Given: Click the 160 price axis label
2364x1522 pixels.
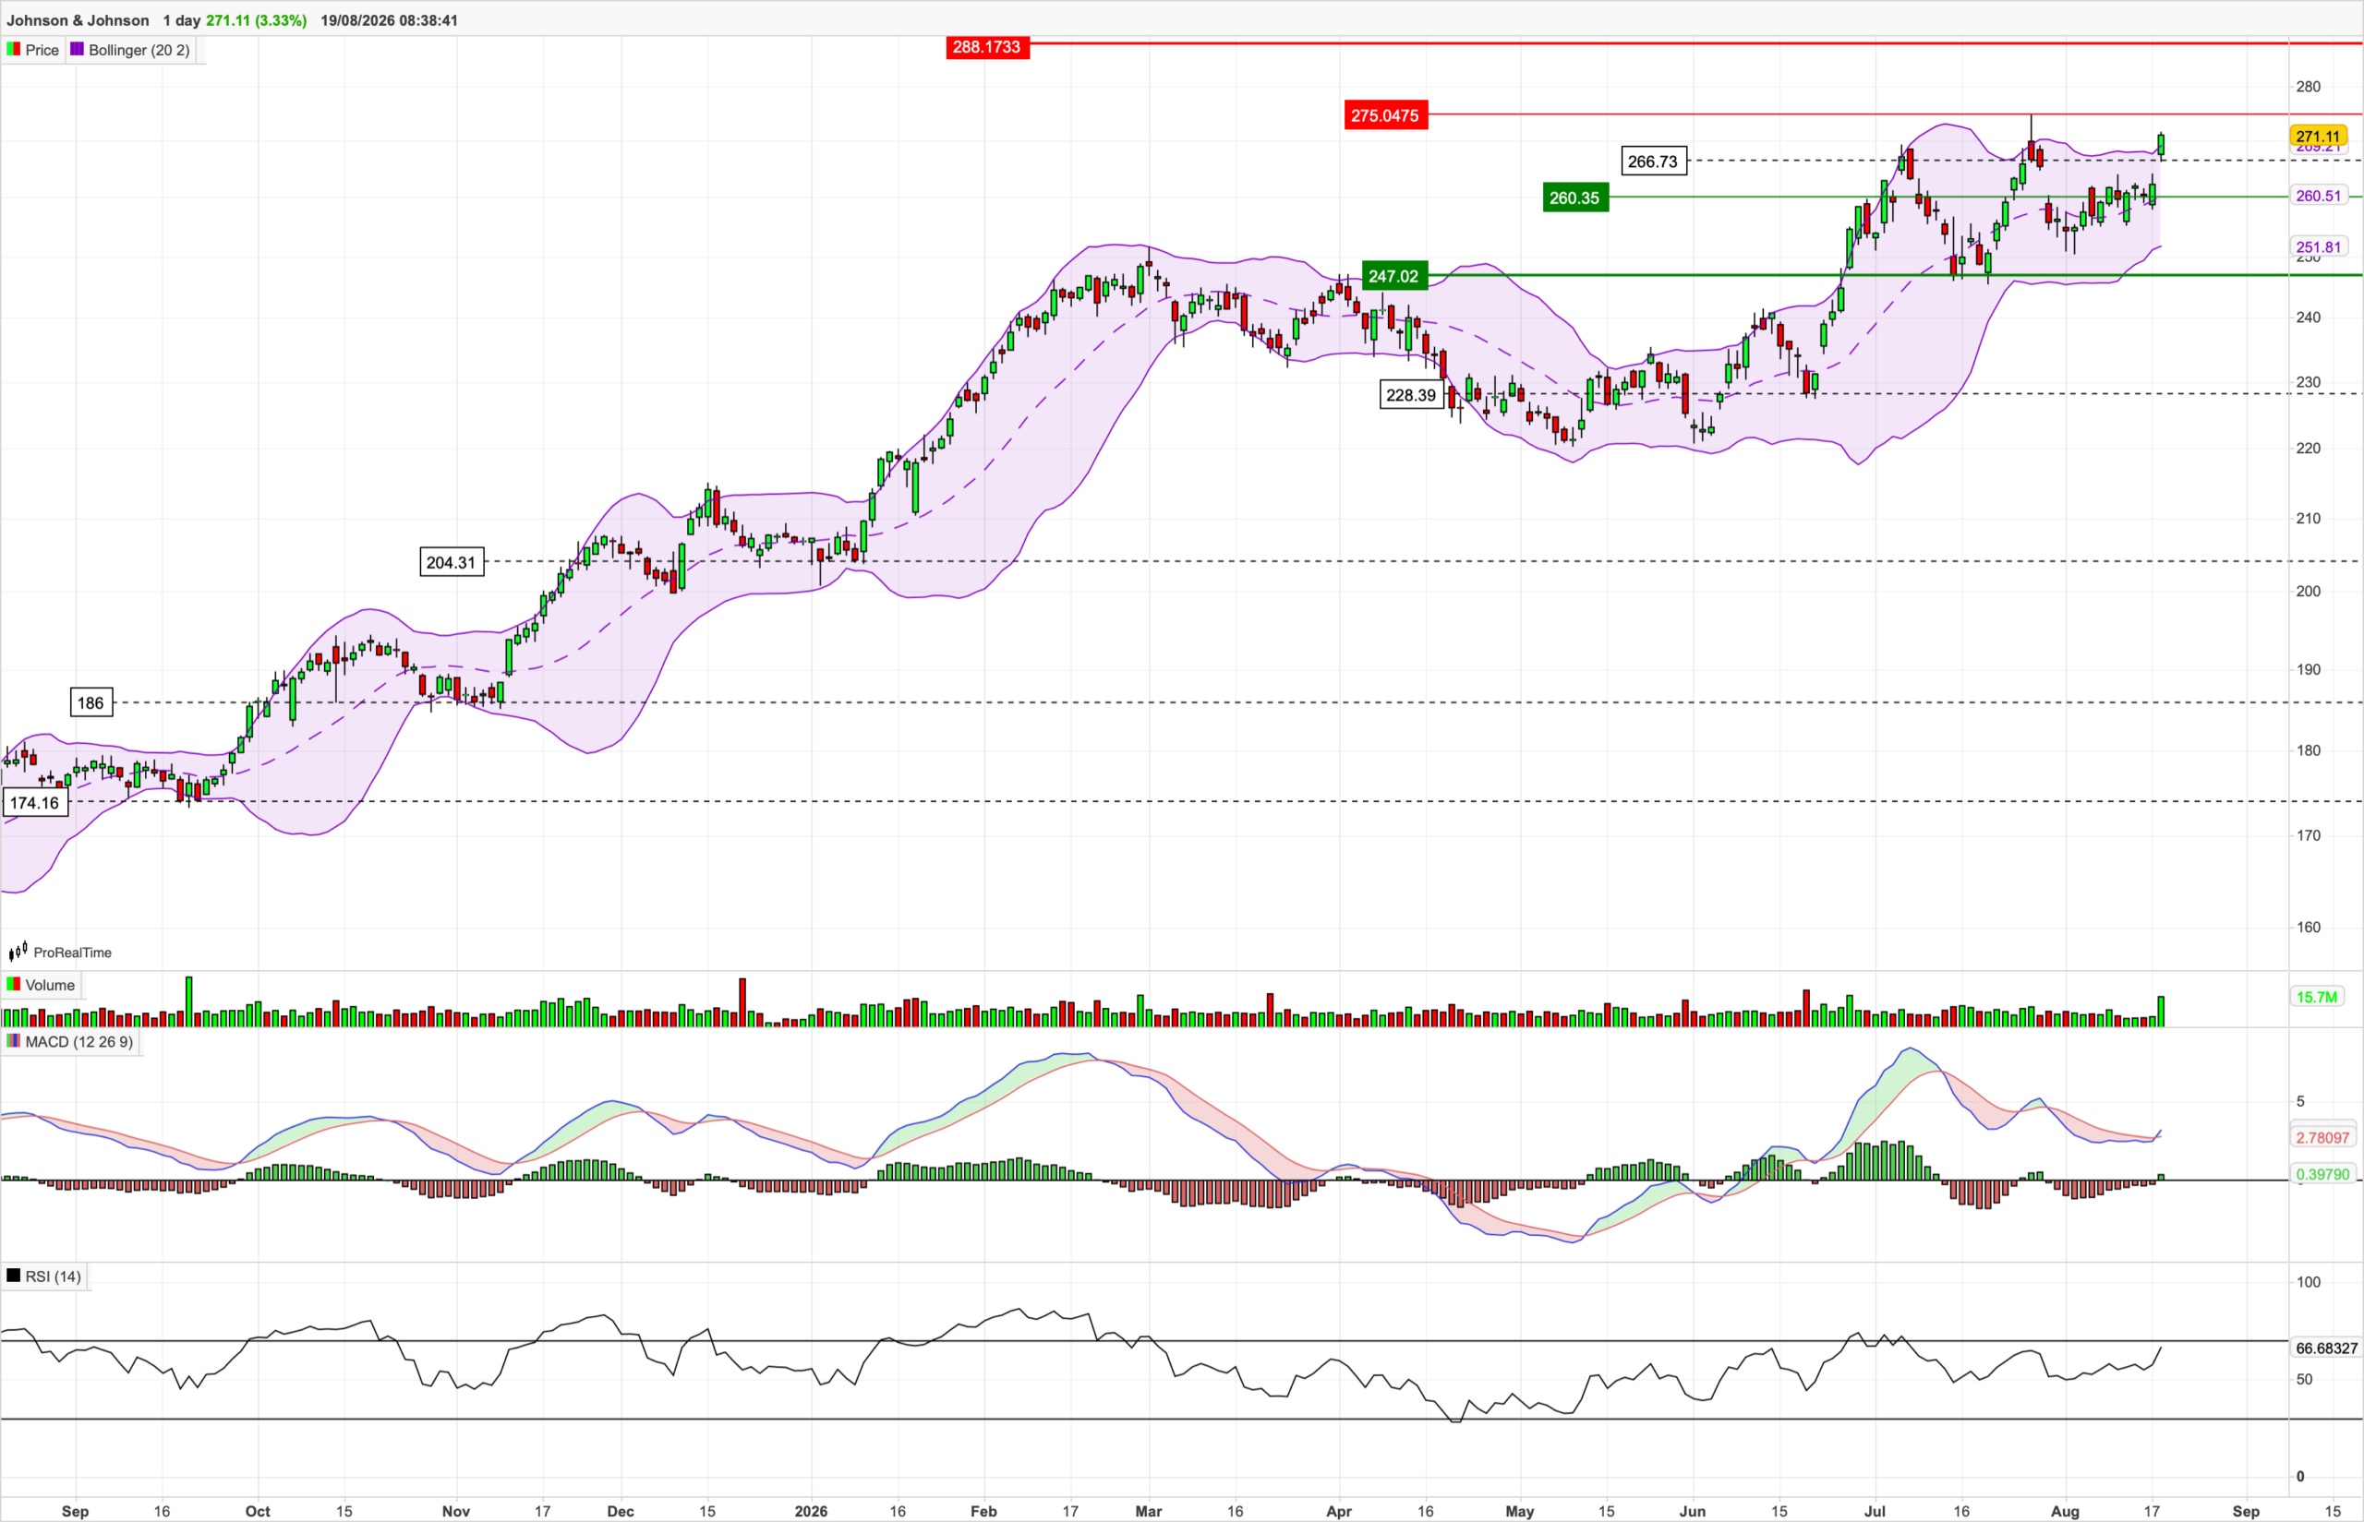Looking at the screenshot, I should pos(2309,927).
